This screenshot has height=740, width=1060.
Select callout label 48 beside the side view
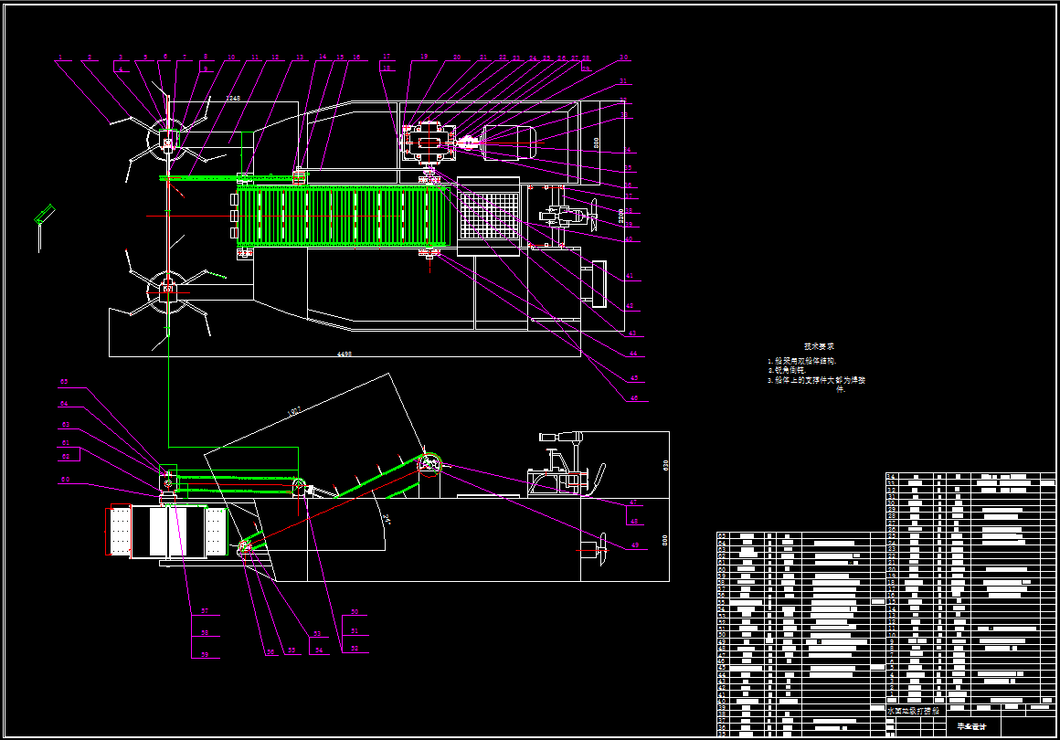click(633, 521)
